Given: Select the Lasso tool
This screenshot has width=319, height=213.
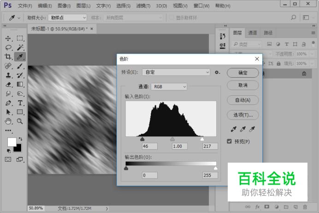Looking at the screenshot, I should [8, 48].
